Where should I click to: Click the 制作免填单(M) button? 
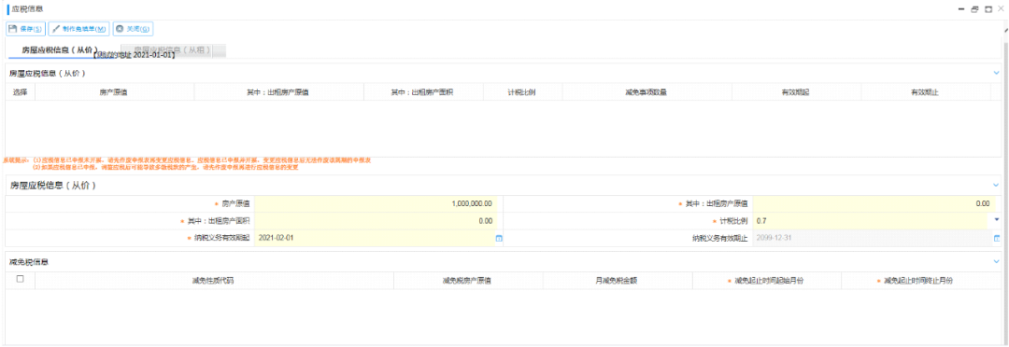[78, 29]
